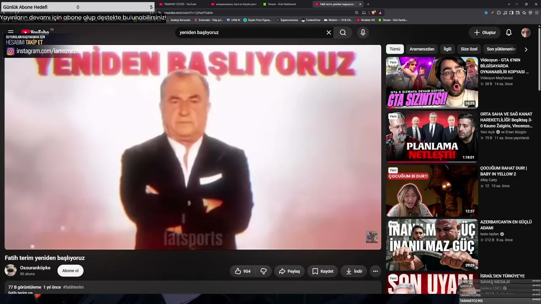Save the video using Kaydet

[x=322, y=271]
